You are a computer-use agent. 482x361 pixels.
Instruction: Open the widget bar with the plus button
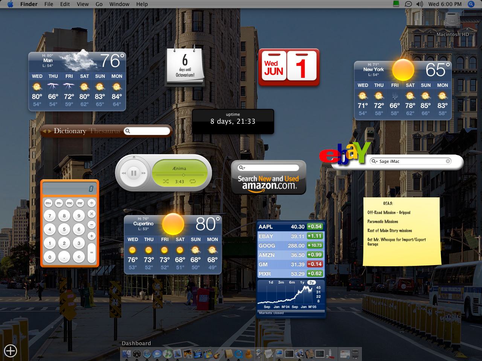pyautogui.click(x=11, y=351)
